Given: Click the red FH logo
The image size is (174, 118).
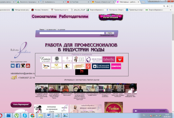Looking at the screenshot, I should coord(88,66).
